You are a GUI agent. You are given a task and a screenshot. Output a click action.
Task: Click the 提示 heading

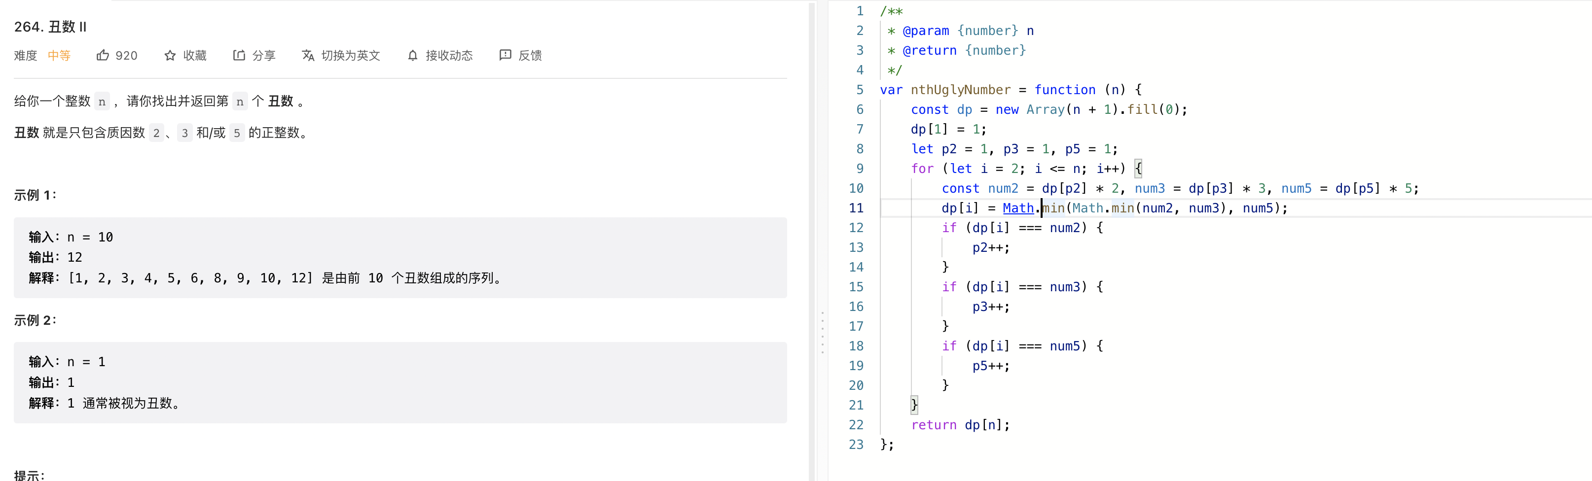(x=29, y=476)
